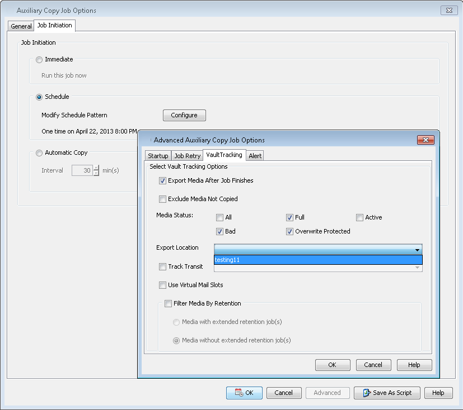
Task: Click the Configure schedule button
Action: tap(184, 115)
